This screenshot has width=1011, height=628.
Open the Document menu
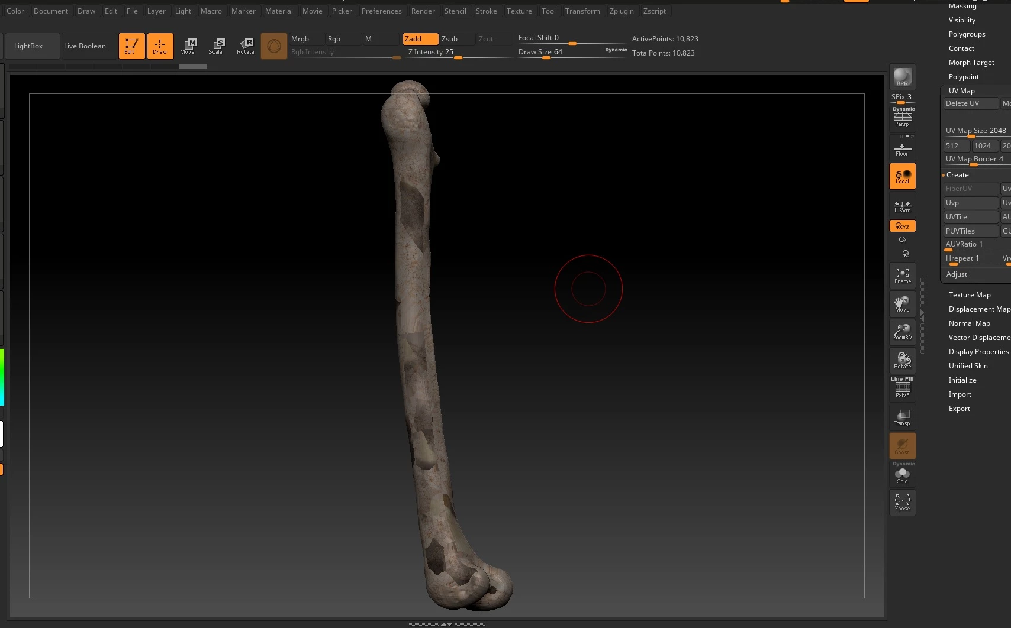[51, 11]
